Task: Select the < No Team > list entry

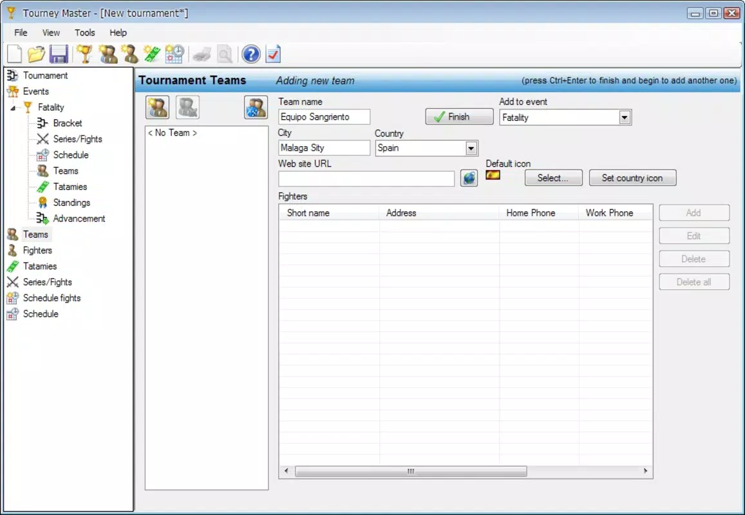Action: (x=173, y=133)
